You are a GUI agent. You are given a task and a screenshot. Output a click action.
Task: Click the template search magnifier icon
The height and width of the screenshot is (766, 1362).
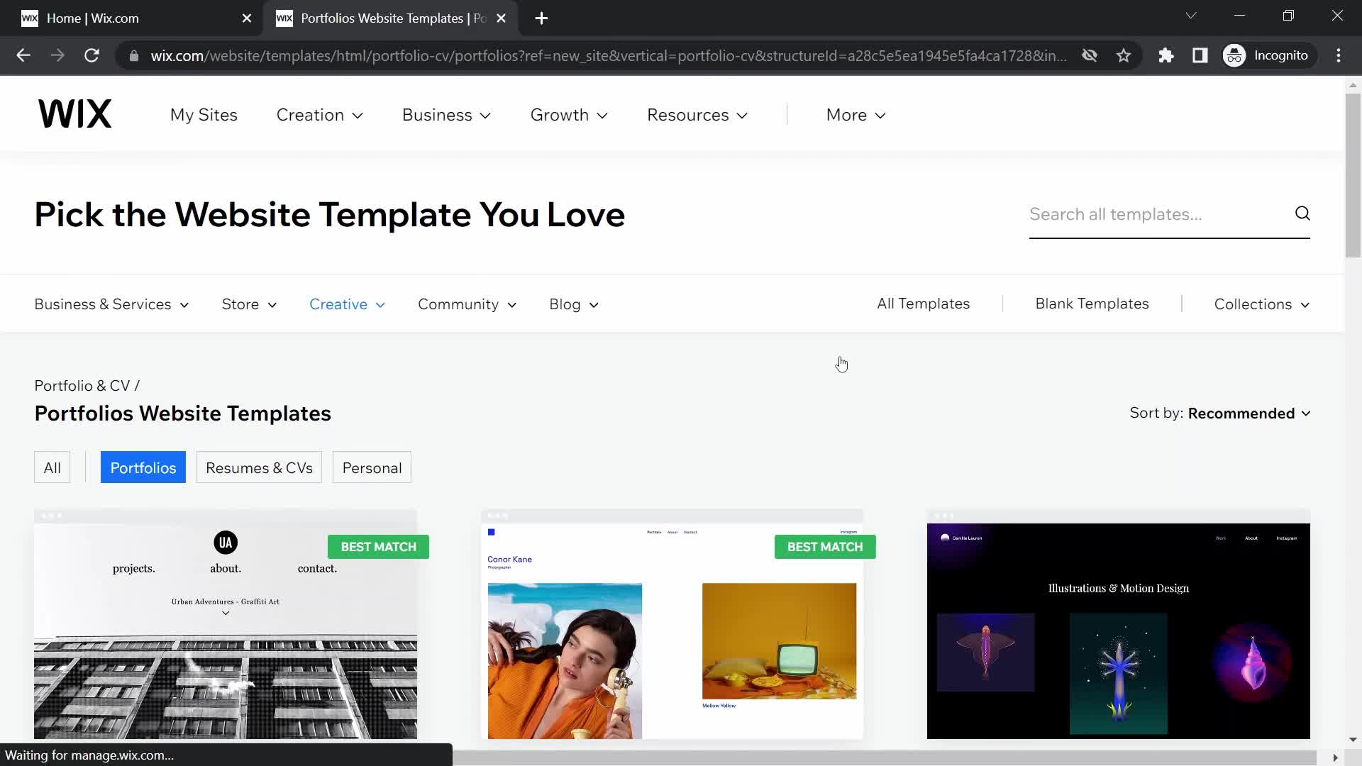tap(1302, 213)
